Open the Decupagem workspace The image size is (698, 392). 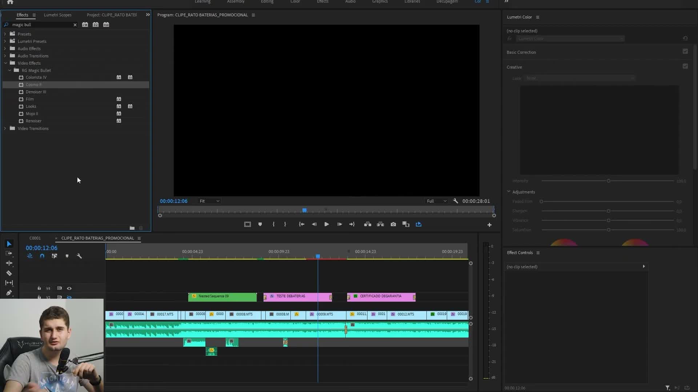pos(447,1)
